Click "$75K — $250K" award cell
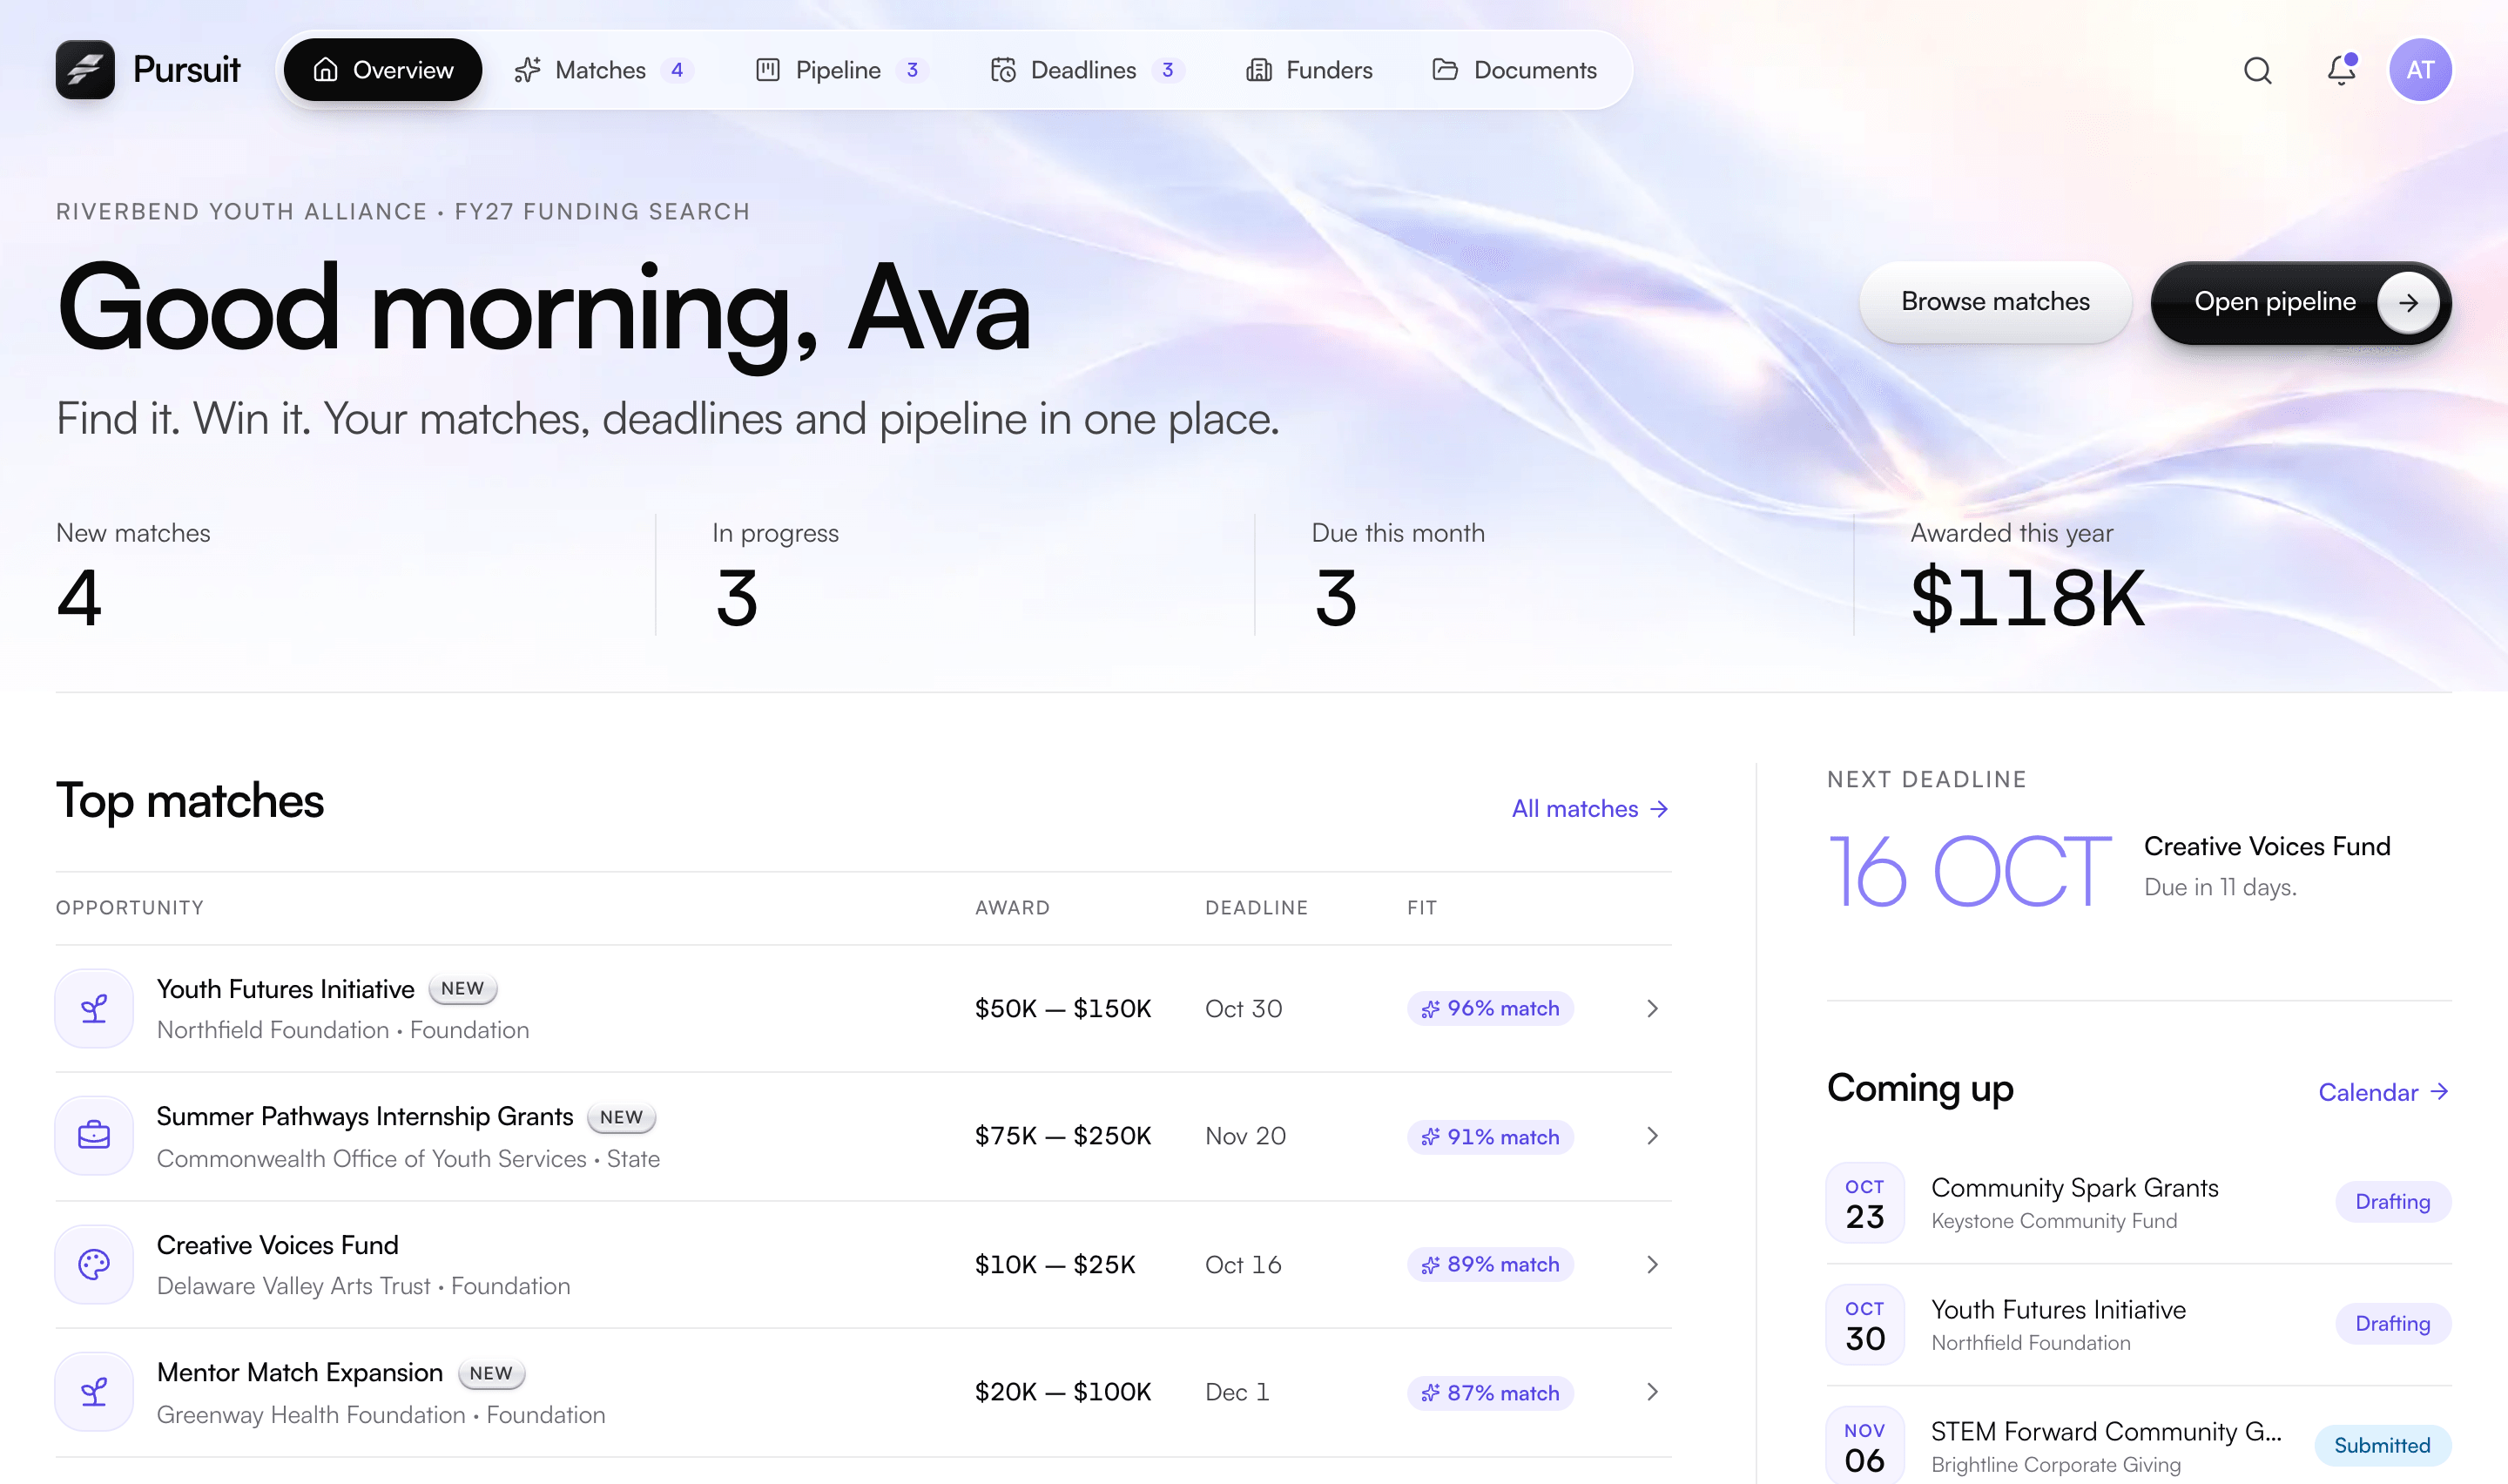 (1062, 1136)
